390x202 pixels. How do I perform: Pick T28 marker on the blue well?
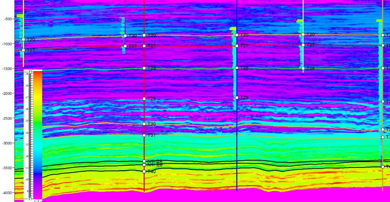click(x=237, y=67)
